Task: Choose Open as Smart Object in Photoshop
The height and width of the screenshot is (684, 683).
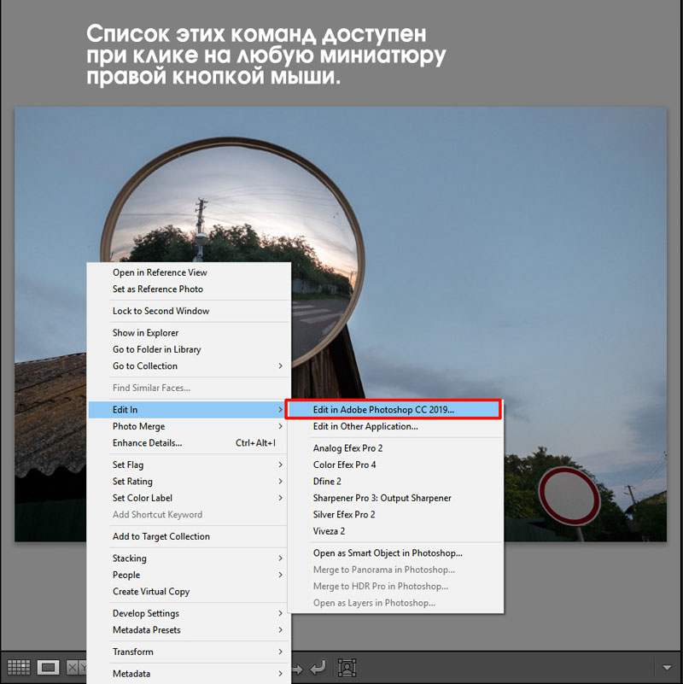Action: point(395,552)
